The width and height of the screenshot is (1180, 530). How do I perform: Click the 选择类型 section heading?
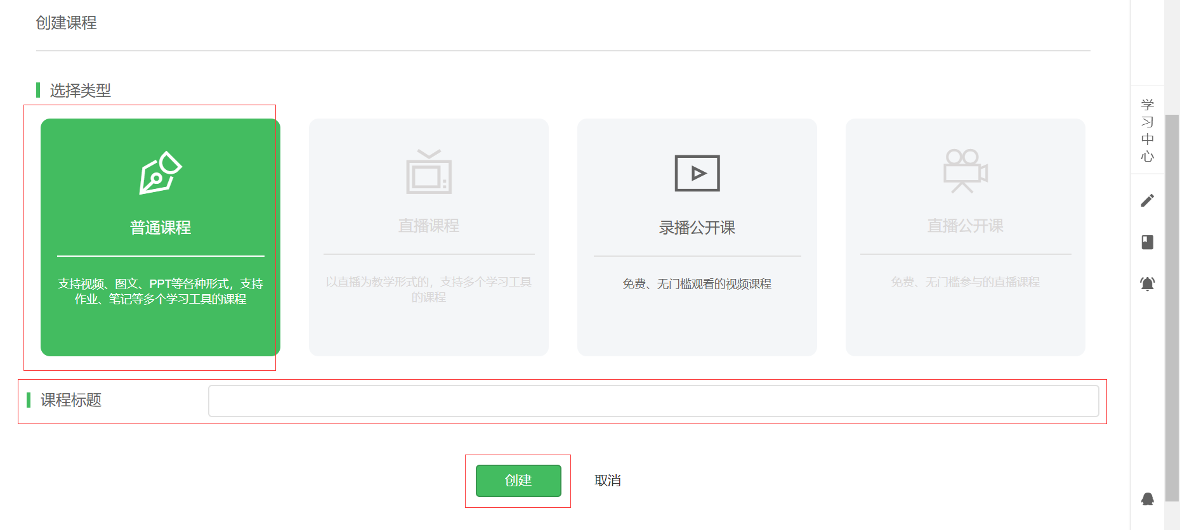[x=80, y=91]
